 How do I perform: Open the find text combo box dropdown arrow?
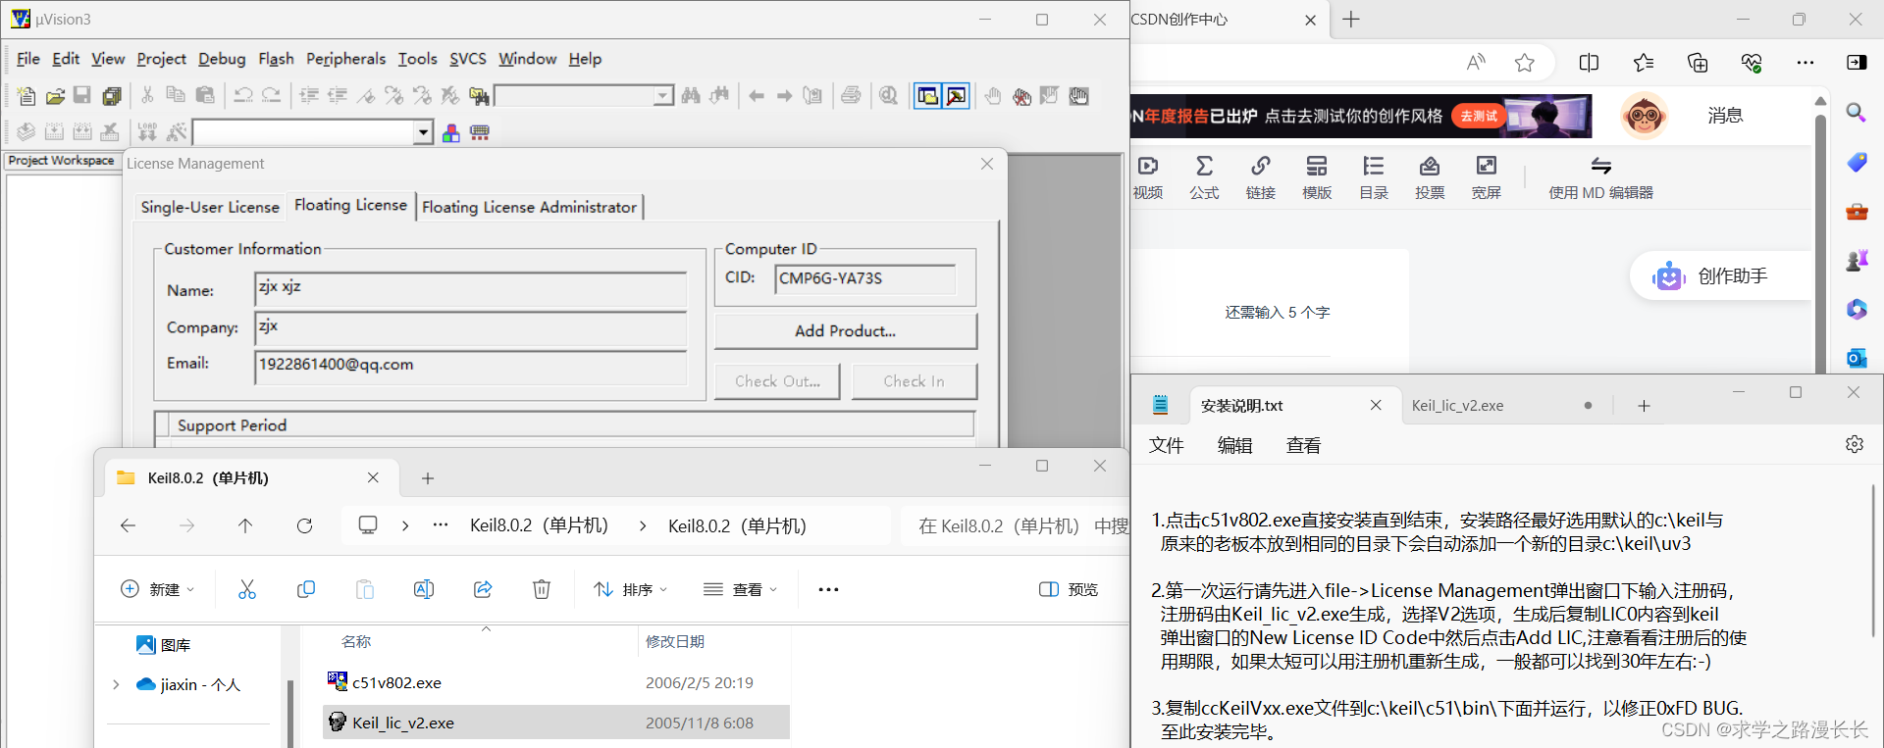pos(664,95)
